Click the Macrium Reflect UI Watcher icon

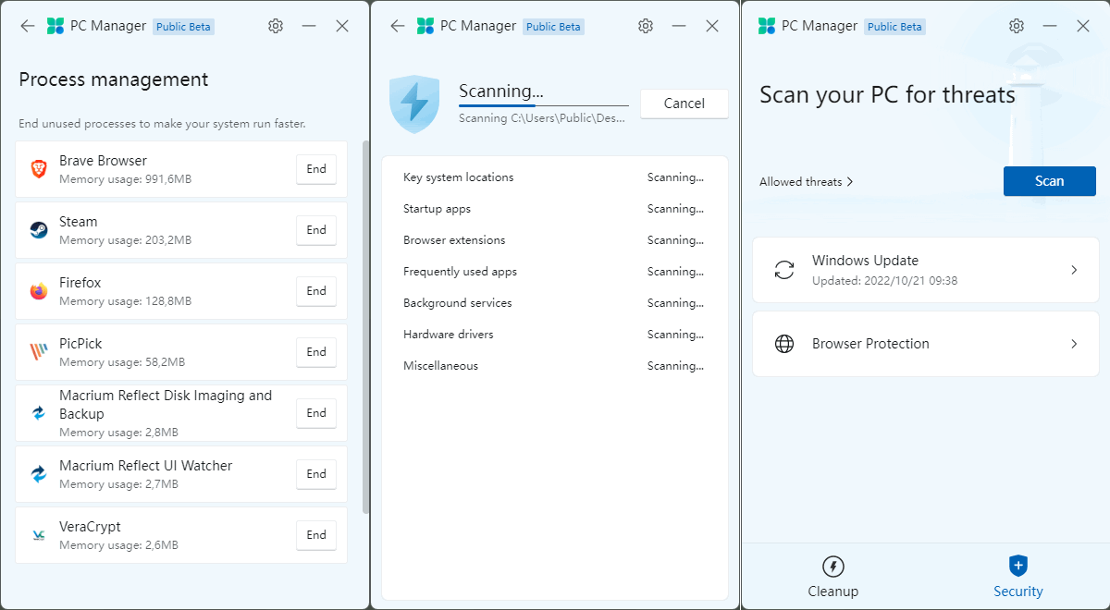pos(39,474)
